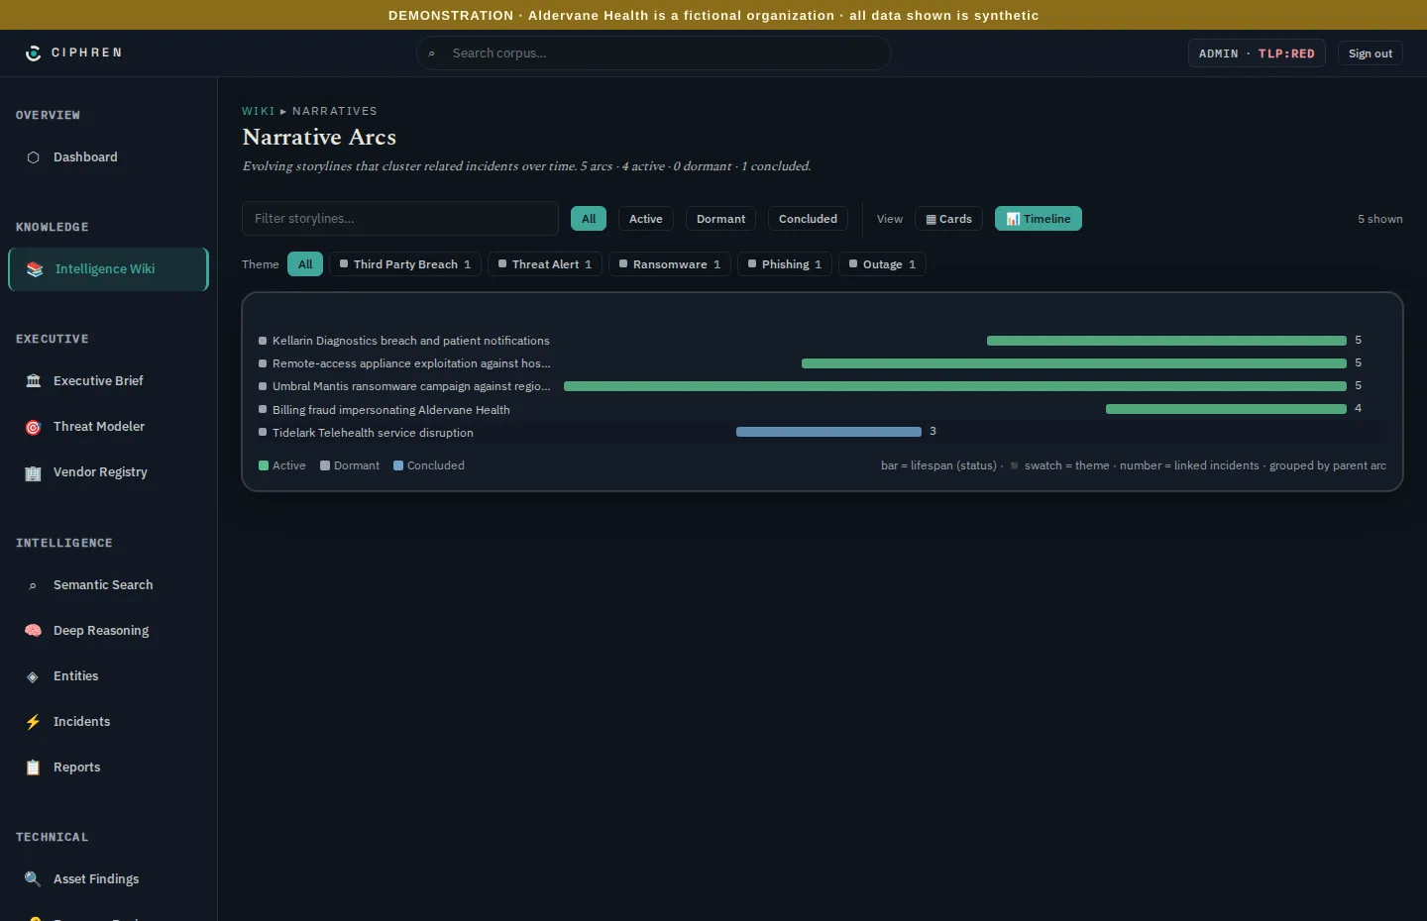Go to Semantic Search in sidebar

108,585
